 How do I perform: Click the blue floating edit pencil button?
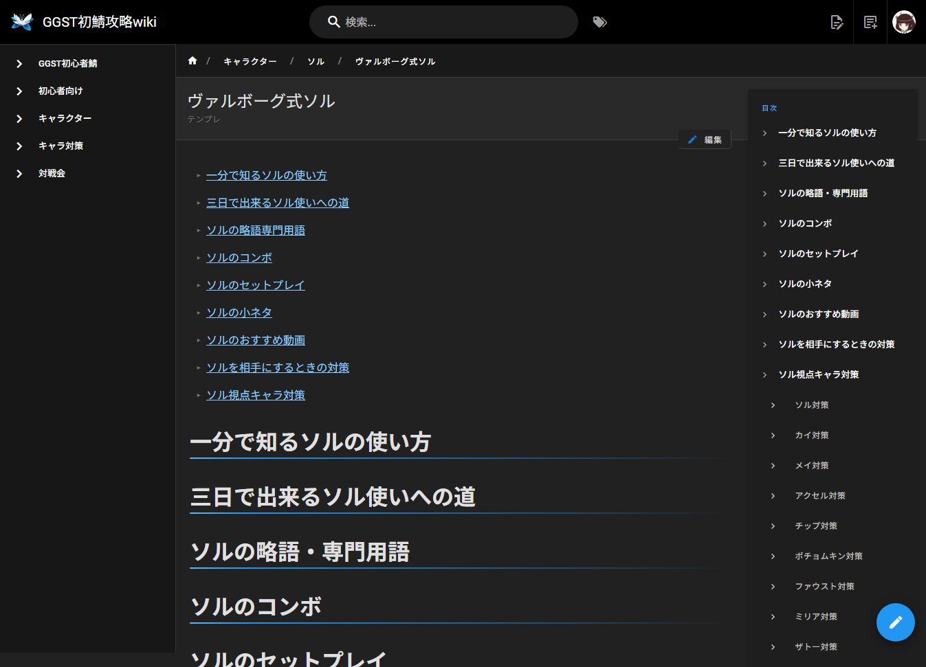tap(895, 622)
